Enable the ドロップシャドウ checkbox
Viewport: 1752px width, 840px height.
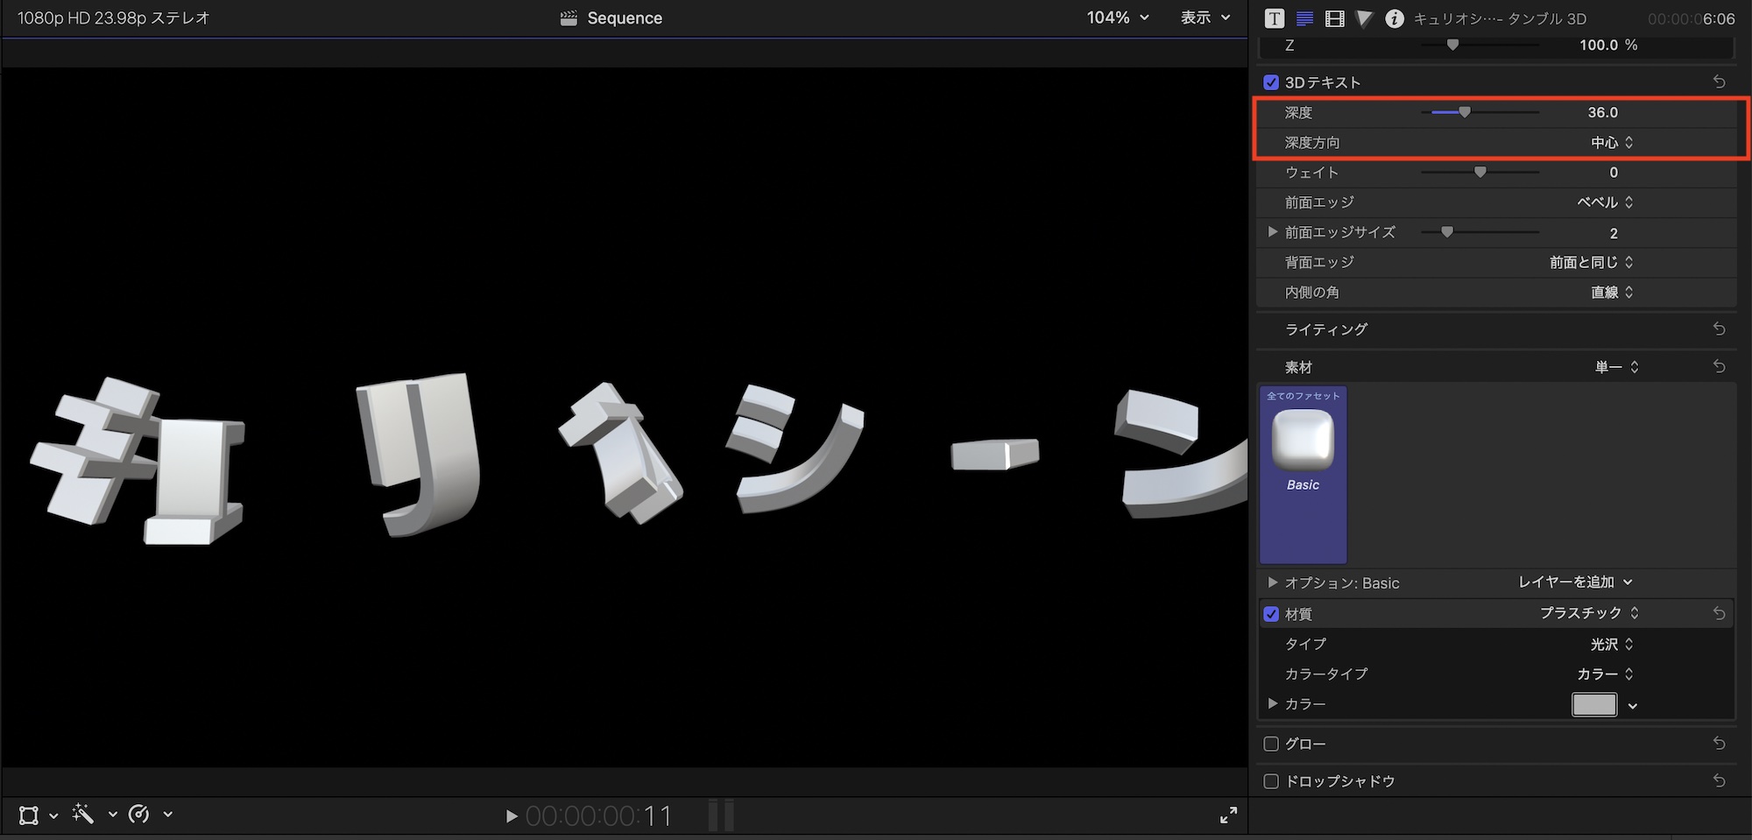click(x=1271, y=781)
